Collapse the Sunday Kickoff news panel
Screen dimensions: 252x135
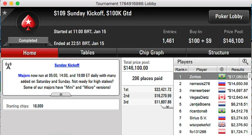pyautogui.click(x=61, y=94)
